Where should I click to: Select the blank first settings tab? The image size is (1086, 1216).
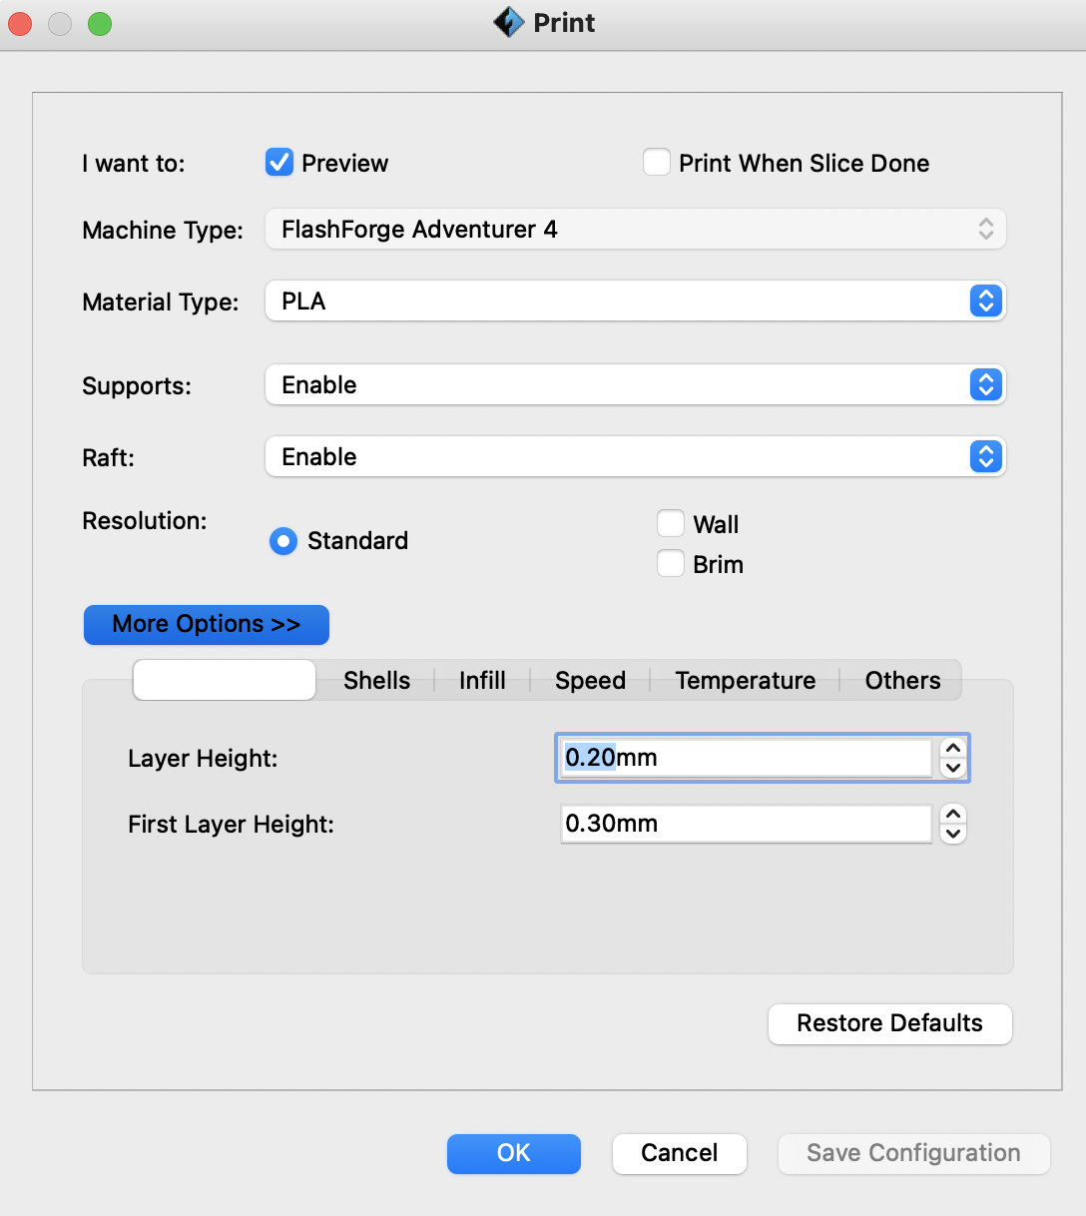point(225,680)
